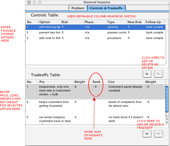Viewport: 170px width, 146px height.
Task: Select the highlighted 'add warning' option row
Action: pyautogui.click(x=96, y=27)
